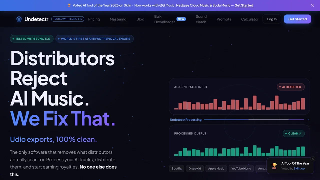The image size is (320, 180).
Task: Open the Calculator page
Action: (250, 19)
